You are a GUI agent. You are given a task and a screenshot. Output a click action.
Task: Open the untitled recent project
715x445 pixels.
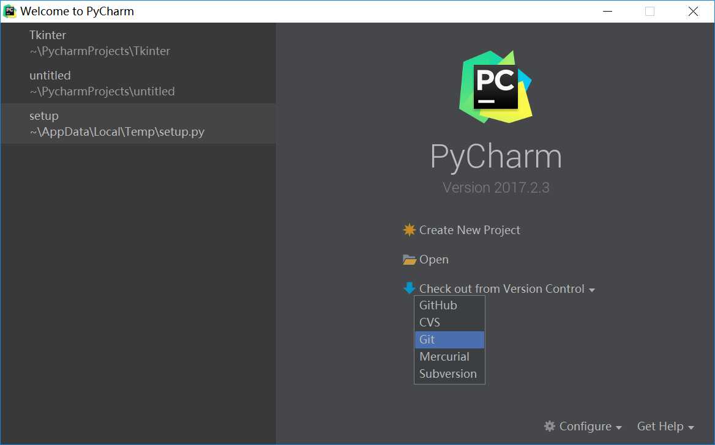click(138, 83)
